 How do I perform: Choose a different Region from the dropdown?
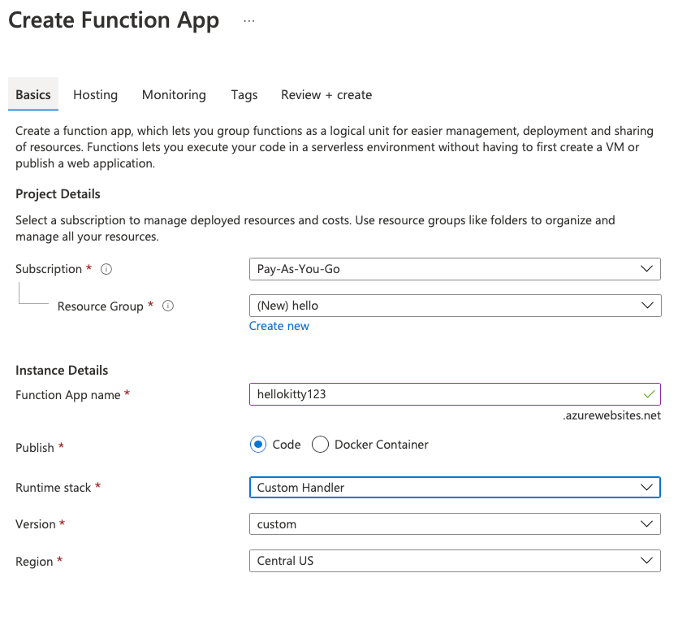[455, 561]
